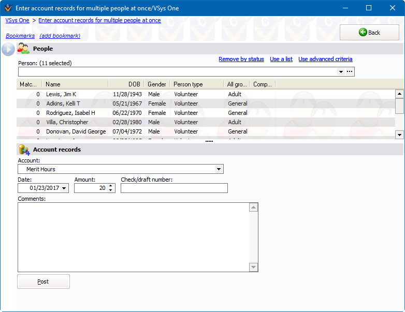Viewport: 405px width, 312px height.
Task: Click the People section icon
Action: click(x=23, y=49)
